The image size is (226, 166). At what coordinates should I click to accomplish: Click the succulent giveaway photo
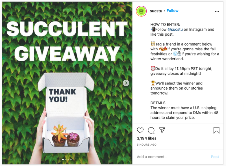[x=67, y=83]
